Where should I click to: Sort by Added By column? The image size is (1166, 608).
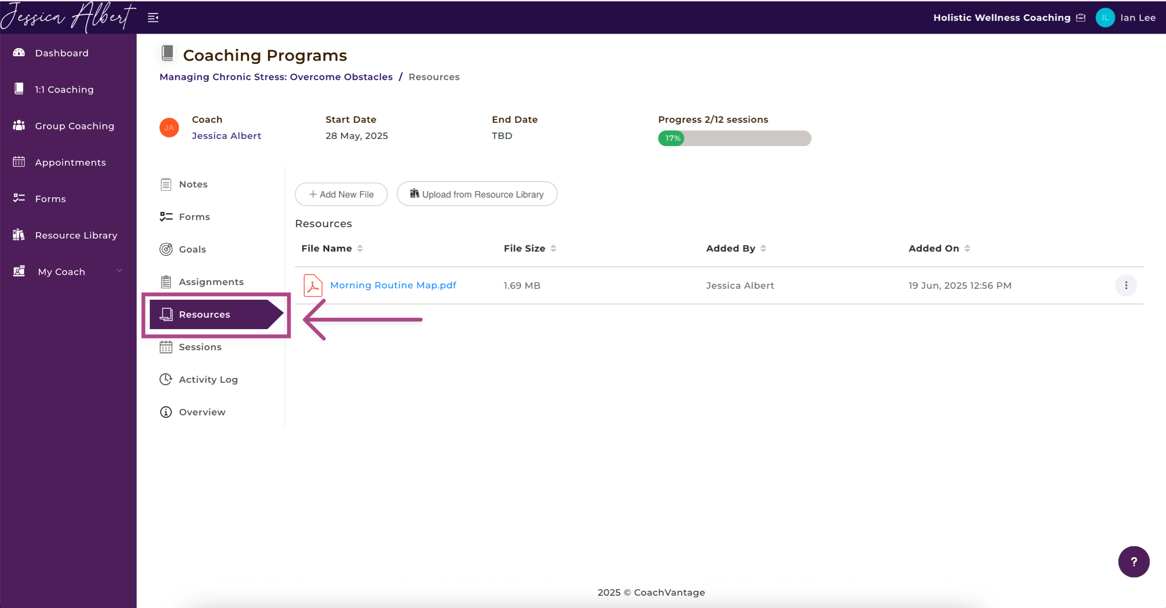[x=763, y=249]
